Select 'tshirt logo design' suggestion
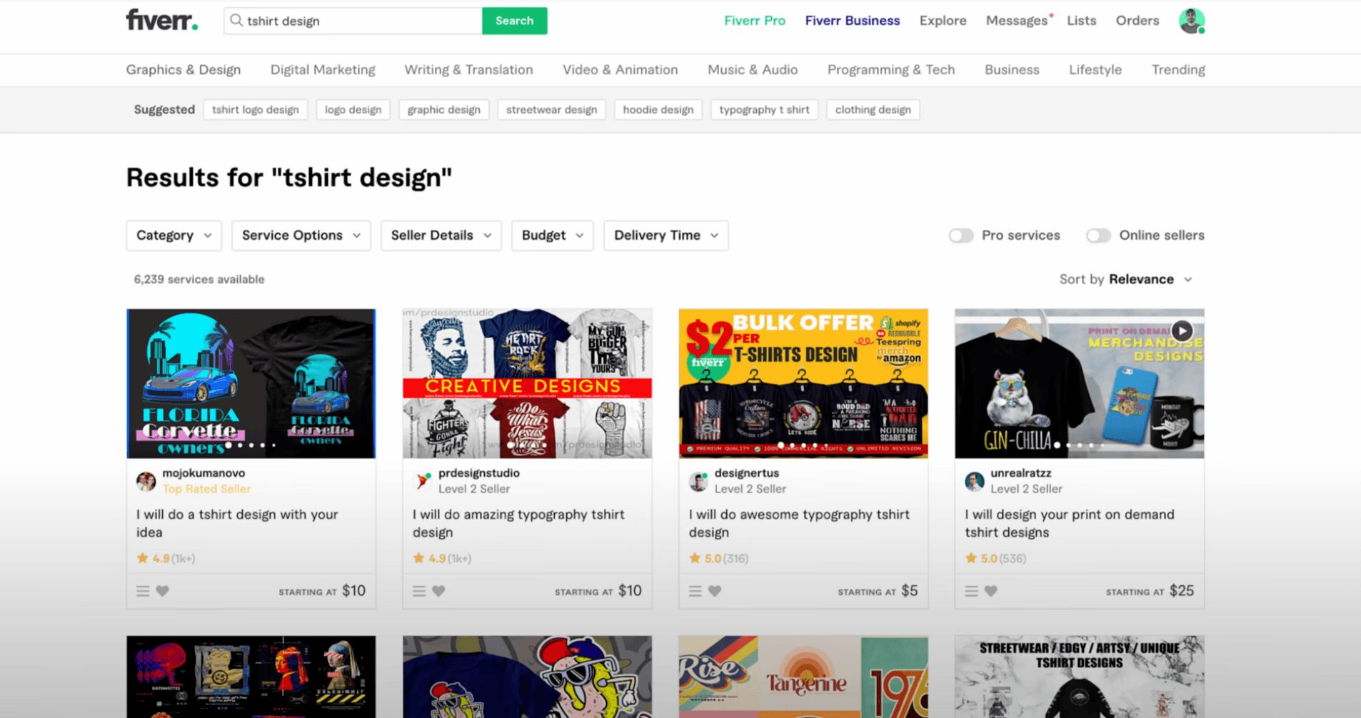Screen dimensions: 1361x718 (255, 110)
